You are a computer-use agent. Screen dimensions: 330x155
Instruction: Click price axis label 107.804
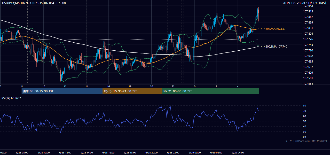coord(308,34)
